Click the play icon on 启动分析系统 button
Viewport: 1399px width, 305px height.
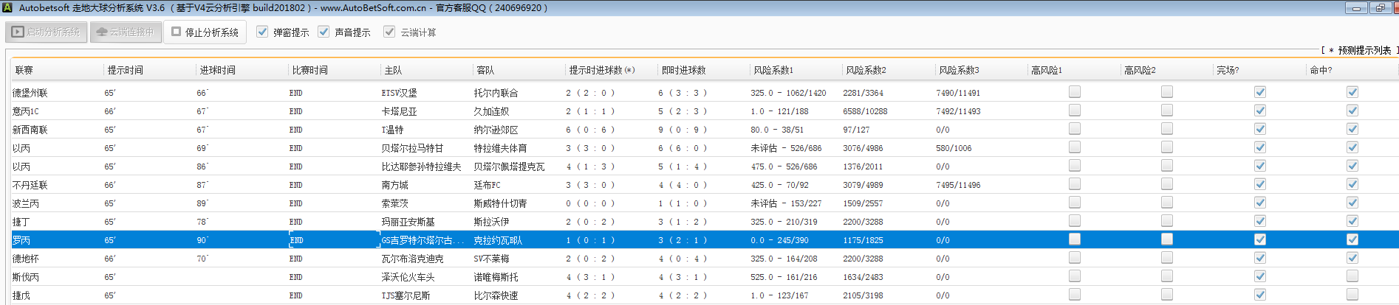(x=18, y=32)
